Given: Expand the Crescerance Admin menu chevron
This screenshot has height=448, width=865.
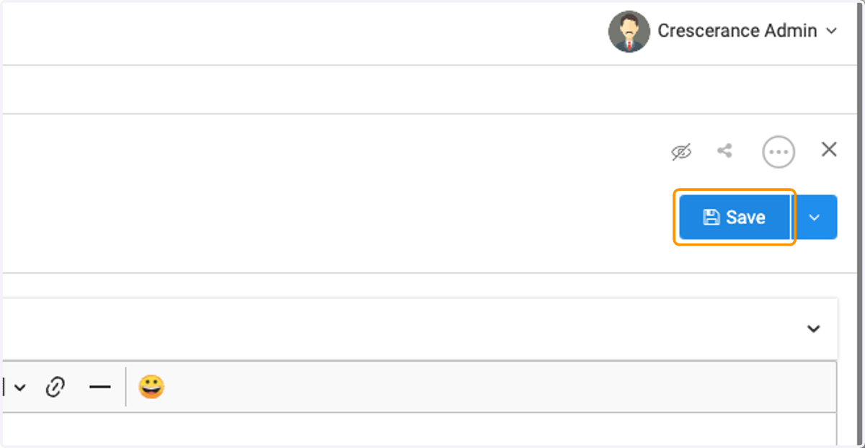Looking at the screenshot, I should pyautogui.click(x=831, y=31).
